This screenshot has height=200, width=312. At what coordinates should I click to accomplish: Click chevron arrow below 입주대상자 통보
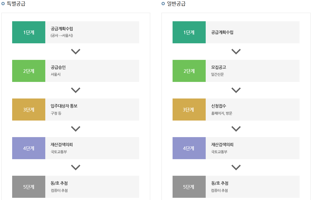76,129
